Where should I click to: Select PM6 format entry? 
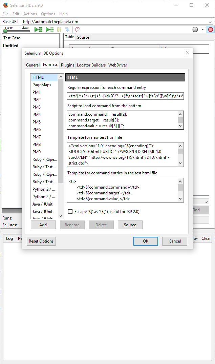(x=44, y=129)
